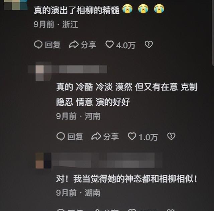The height and width of the screenshot is (211, 214).
Task: Tap the reply bubble icon under the 浙江 comment
Action: pyautogui.click(x=38, y=44)
